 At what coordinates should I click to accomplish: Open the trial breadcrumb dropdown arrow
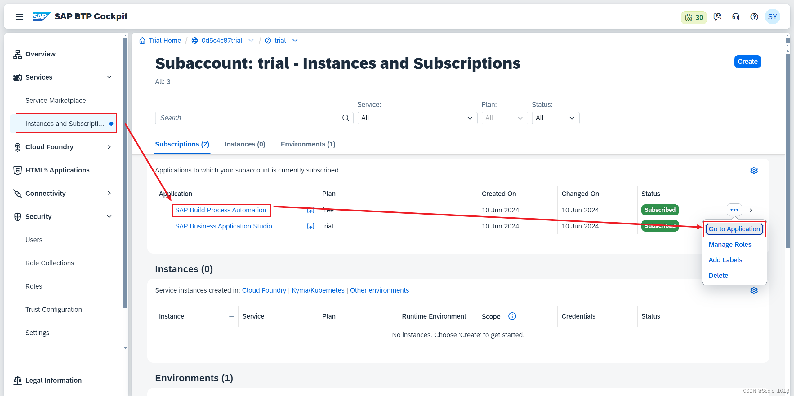(295, 41)
